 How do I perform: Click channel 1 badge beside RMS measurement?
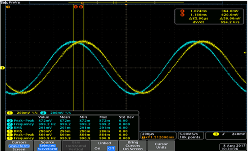click(10, 131)
